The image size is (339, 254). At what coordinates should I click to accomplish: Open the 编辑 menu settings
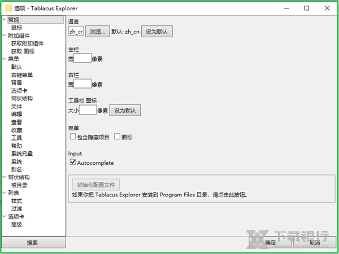[x=16, y=114]
